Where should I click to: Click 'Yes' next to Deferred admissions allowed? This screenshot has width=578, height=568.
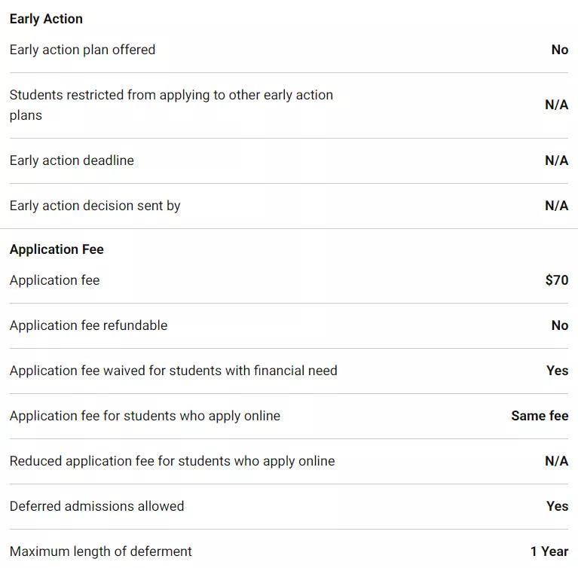pyautogui.click(x=558, y=506)
